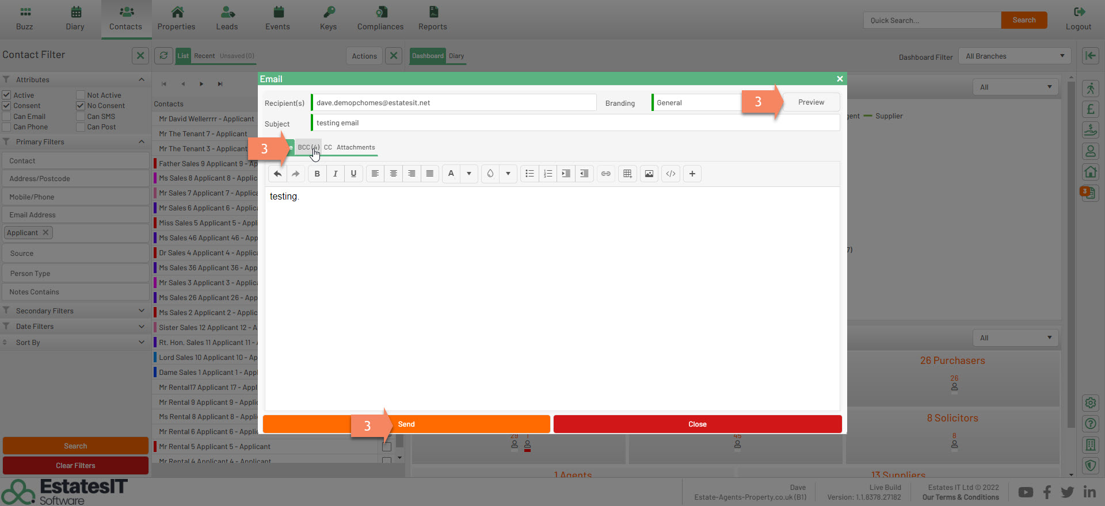Toggle the Active checkbox
This screenshot has height=506, width=1105.
[7, 95]
